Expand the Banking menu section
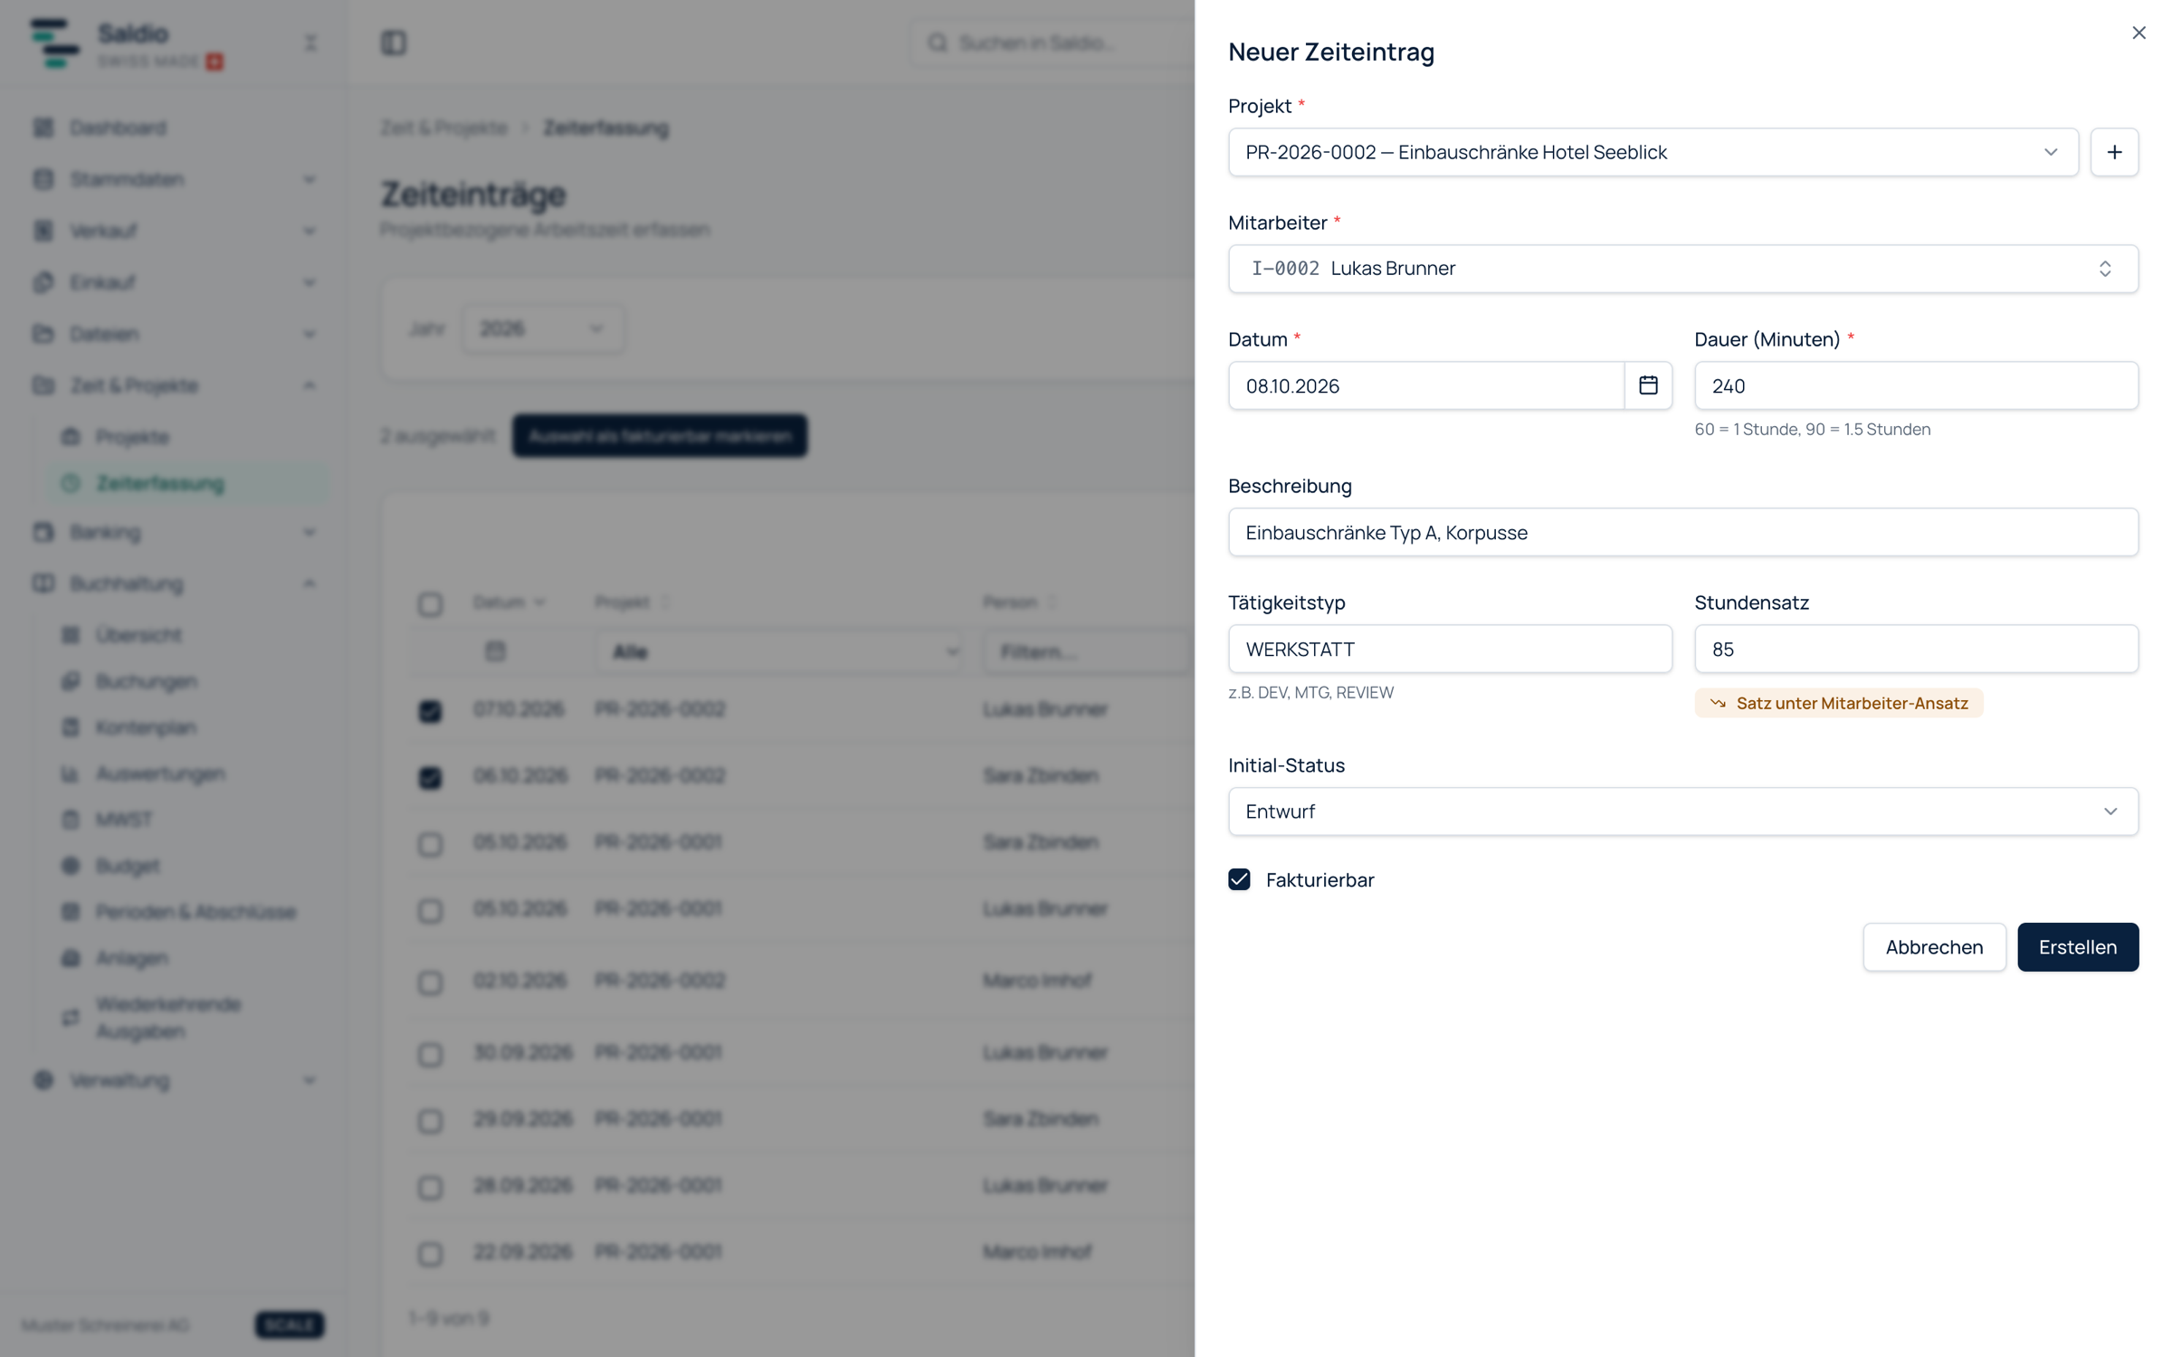 tap(176, 532)
